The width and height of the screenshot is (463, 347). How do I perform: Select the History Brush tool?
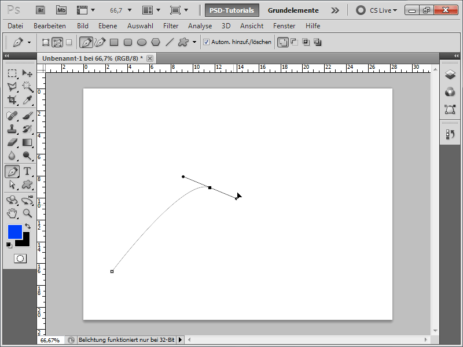[27, 129]
